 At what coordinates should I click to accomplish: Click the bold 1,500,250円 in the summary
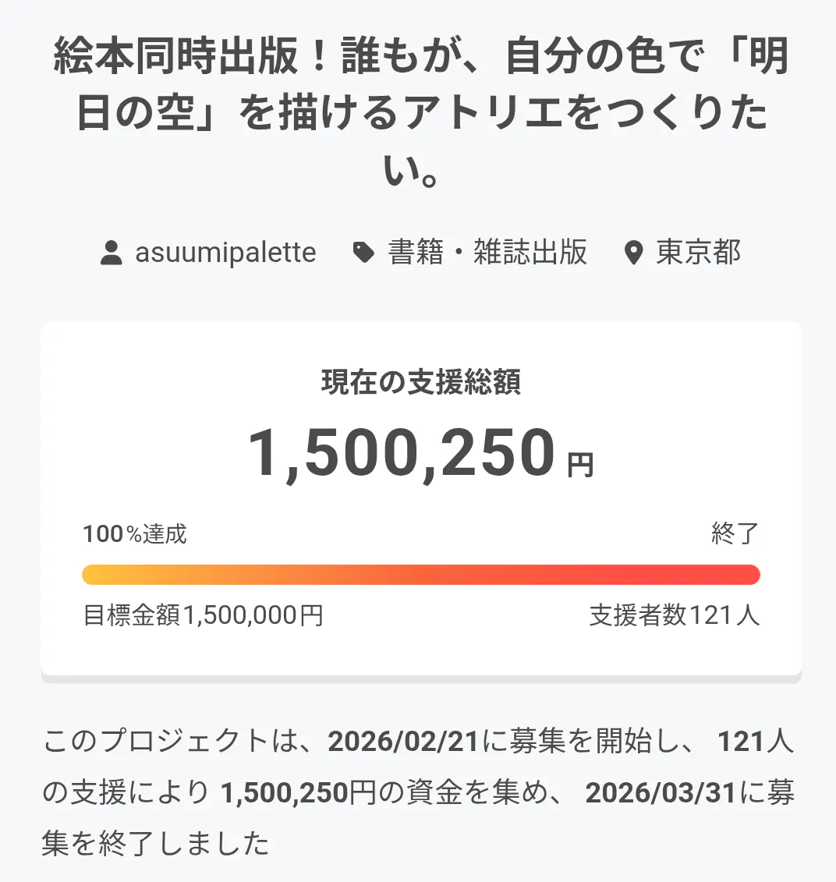[x=297, y=793]
